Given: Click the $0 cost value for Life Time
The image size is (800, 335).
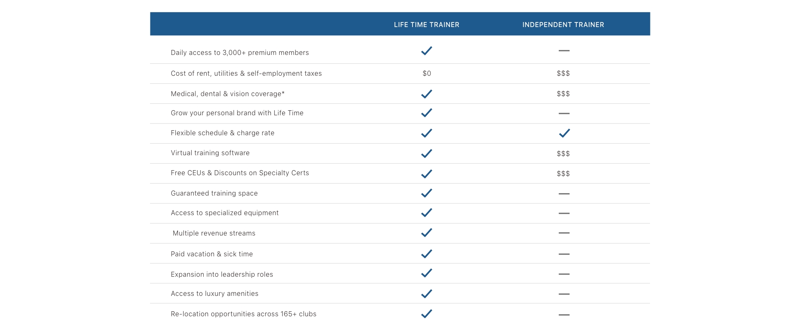Looking at the screenshot, I should pos(427,74).
